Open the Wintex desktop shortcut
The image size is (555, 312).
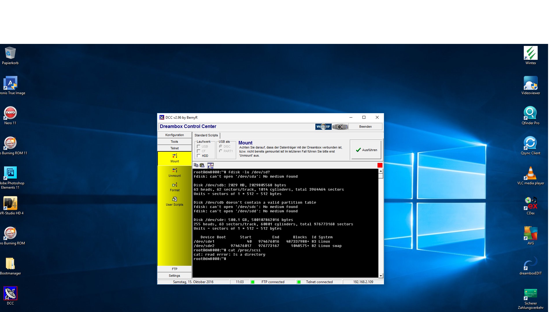coord(531,56)
